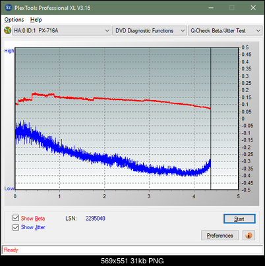Click the PlexTools XL title bar icon
265x266 pixels.
[8, 8]
